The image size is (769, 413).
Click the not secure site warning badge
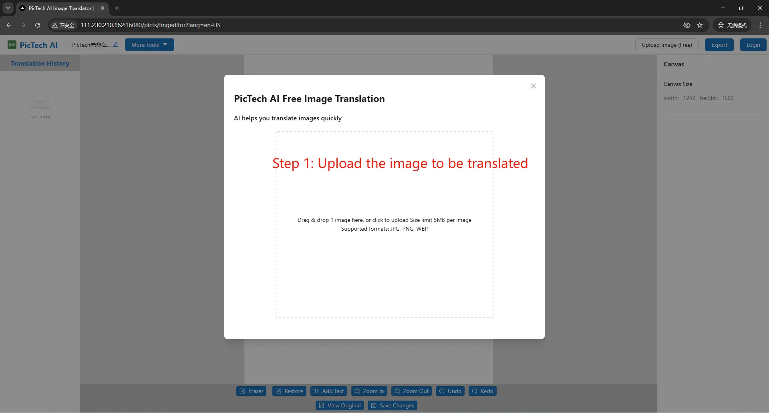pyautogui.click(x=63, y=25)
